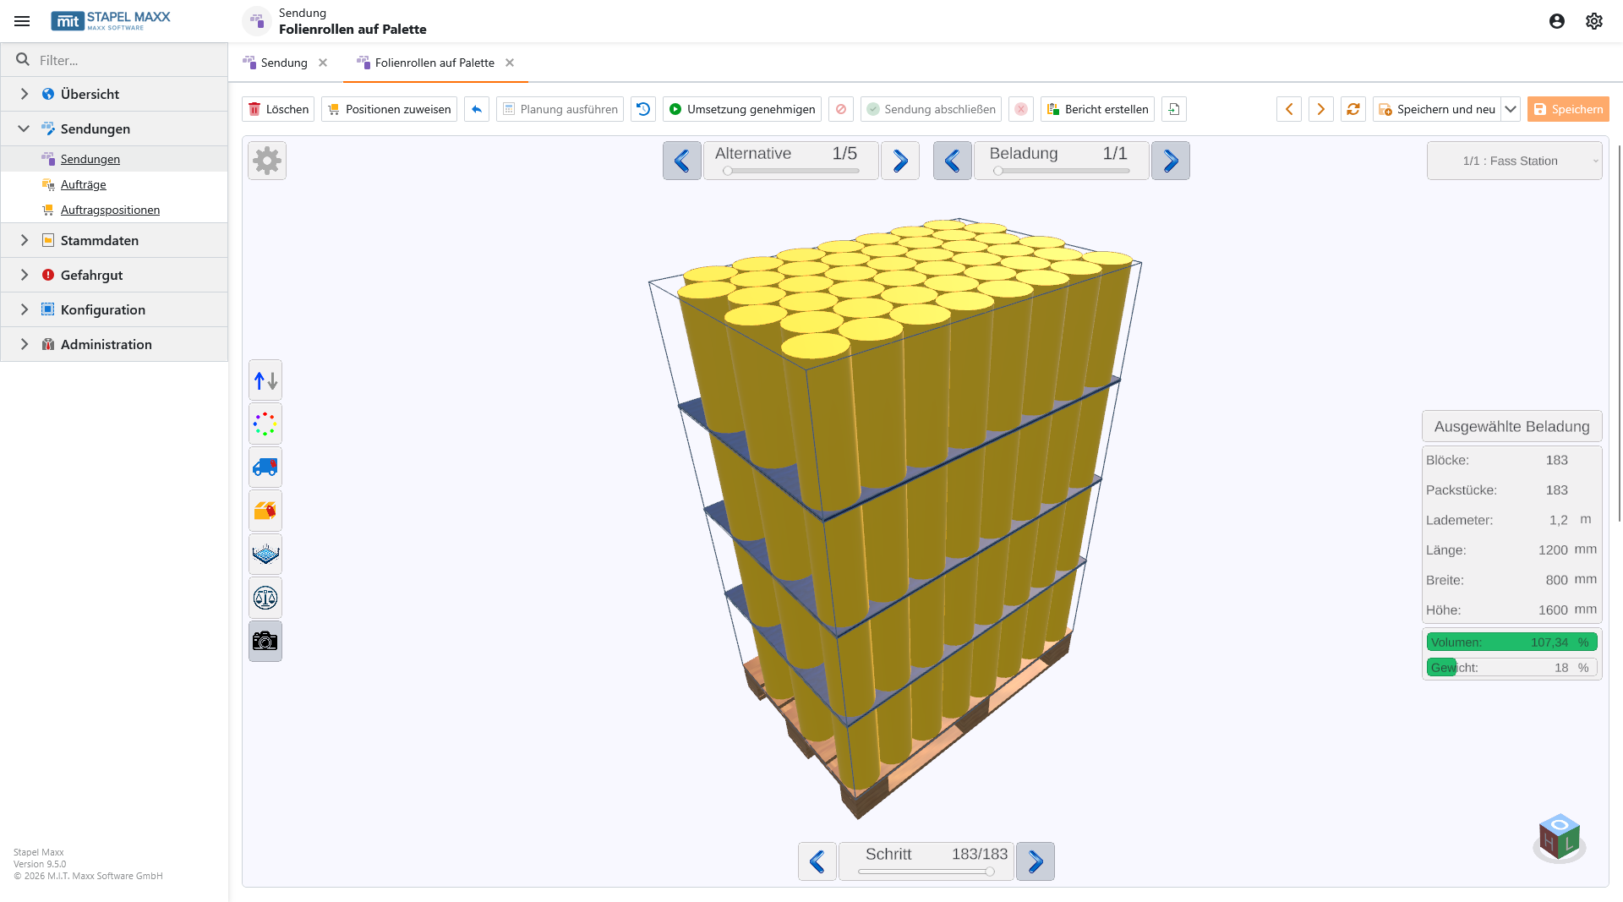This screenshot has height=902, width=1623.
Task: Click the red X next to Sendung abschließen
Action: [1021, 109]
